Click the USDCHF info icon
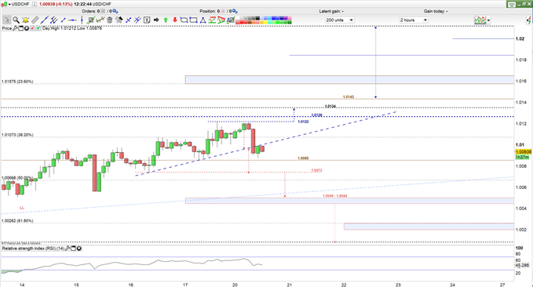The image size is (533, 287). coord(35,4)
